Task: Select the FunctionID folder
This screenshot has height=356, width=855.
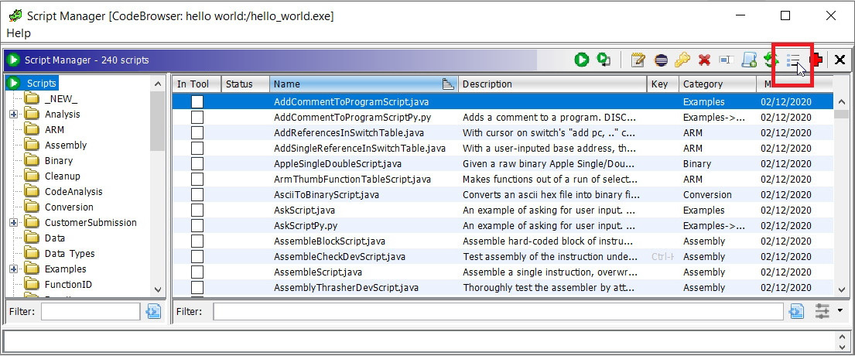Action: coord(68,285)
